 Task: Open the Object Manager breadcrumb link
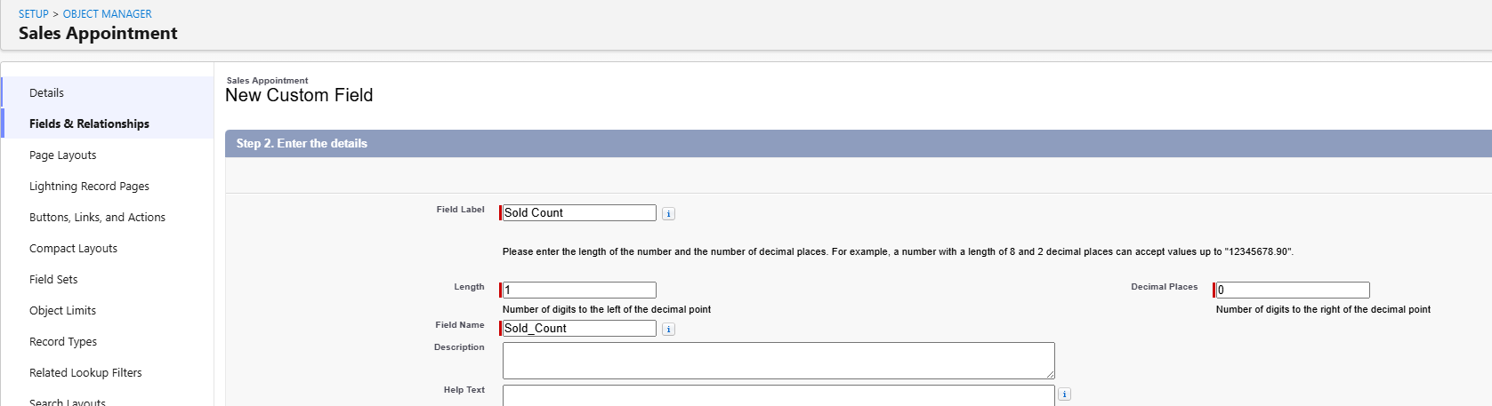tap(108, 14)
